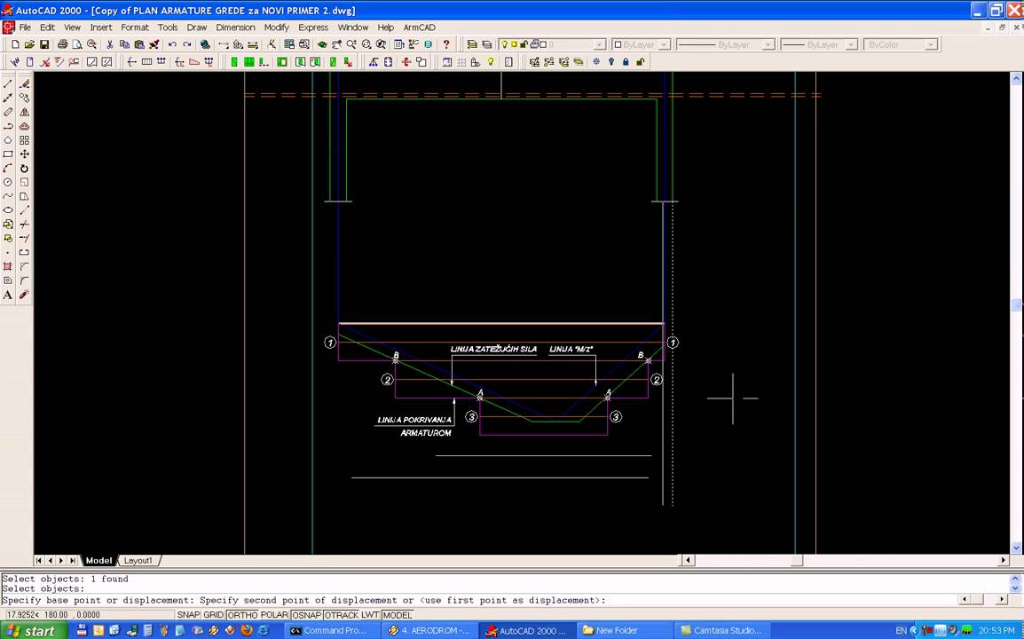Select the Spline draw tool

coord(8,196)
